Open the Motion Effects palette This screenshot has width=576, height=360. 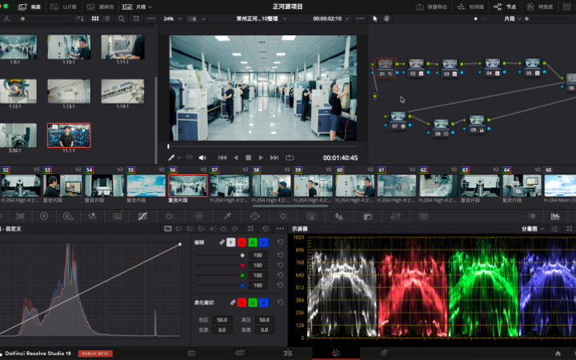(x=117, y=216)
